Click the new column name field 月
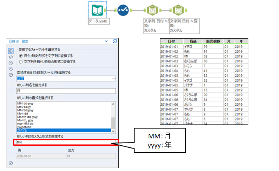The image size is (279, 171). point(65,91)
